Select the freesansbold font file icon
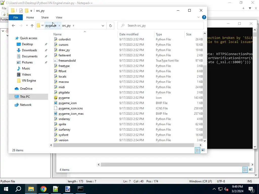 click(x=56, y=61)
